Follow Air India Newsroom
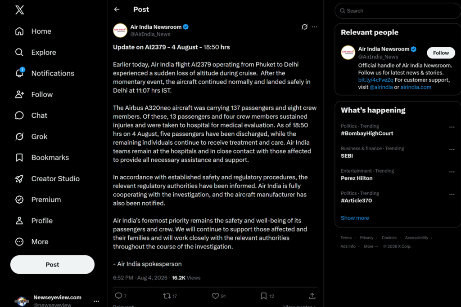461x307 pixels. 441,53
